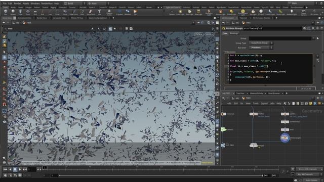Image resolution: width=324 pixels, height=182 pixels.
Task: Open the Run Over dropdown
Action: pyautogui.click(x=261, y=48)
